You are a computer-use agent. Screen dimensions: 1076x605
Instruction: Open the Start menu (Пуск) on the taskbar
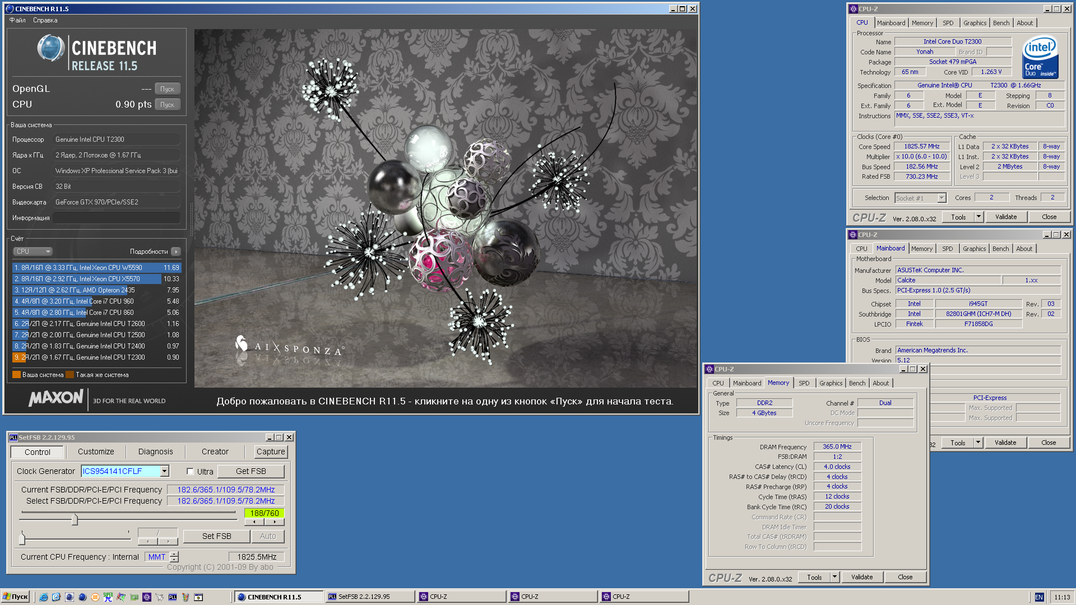pos(15,597)
